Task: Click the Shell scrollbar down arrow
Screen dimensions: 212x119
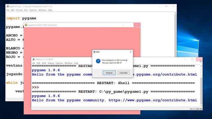Action: click(x=201, y=106)
